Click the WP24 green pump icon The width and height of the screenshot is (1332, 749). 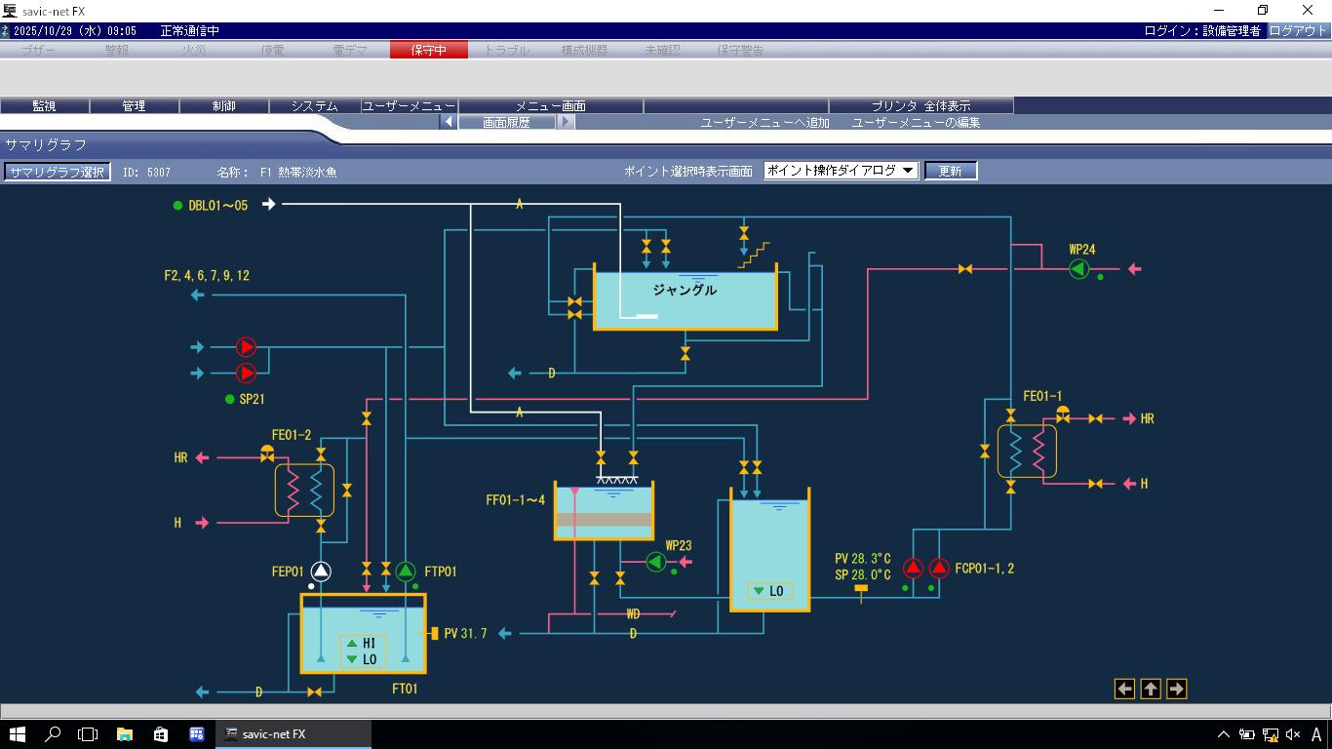[1078, 269]
